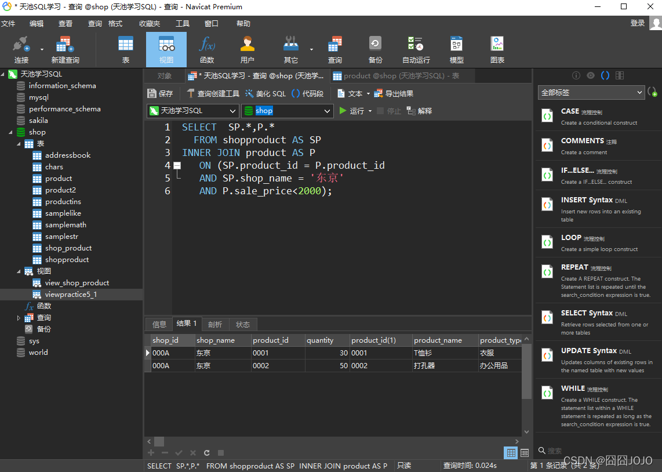
Task: Collapse the 视图 views tree node
Action: coord(19,271)
